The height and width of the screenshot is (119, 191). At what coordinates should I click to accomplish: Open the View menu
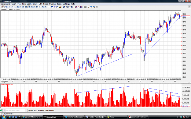[x=35, y=4]
